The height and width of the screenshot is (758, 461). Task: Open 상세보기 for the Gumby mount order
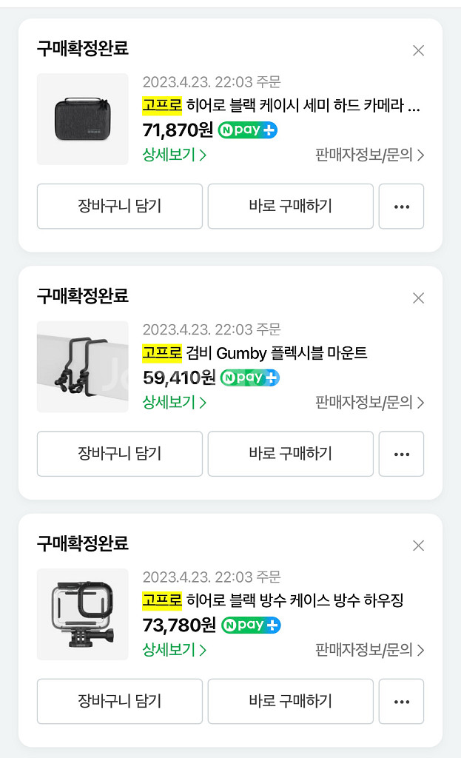click(x=174, y=402)
